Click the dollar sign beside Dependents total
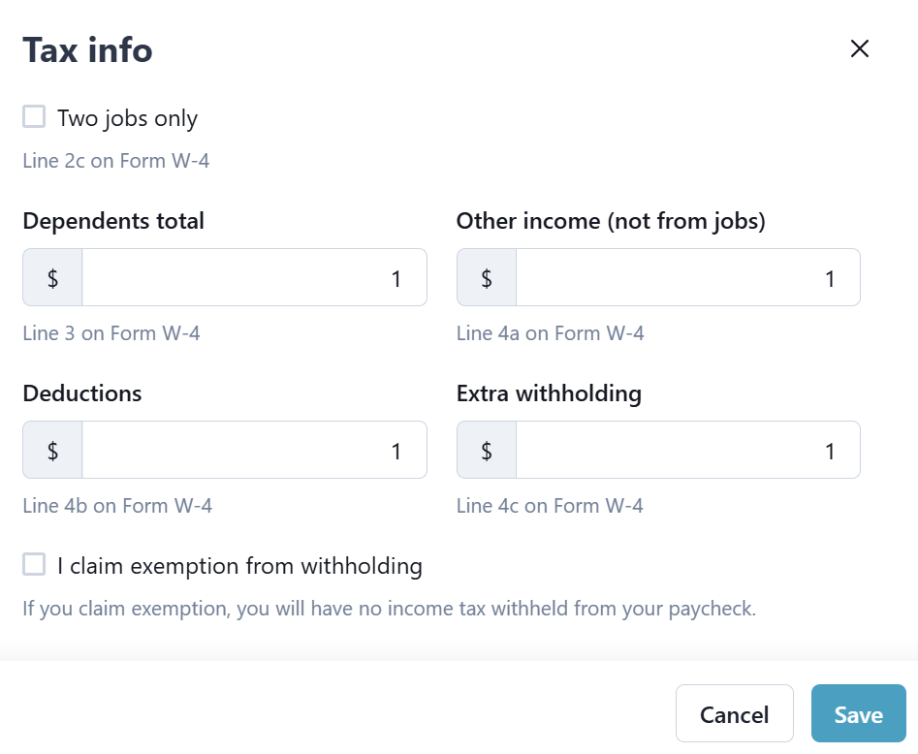918x754 pixels. coord(52,278)
